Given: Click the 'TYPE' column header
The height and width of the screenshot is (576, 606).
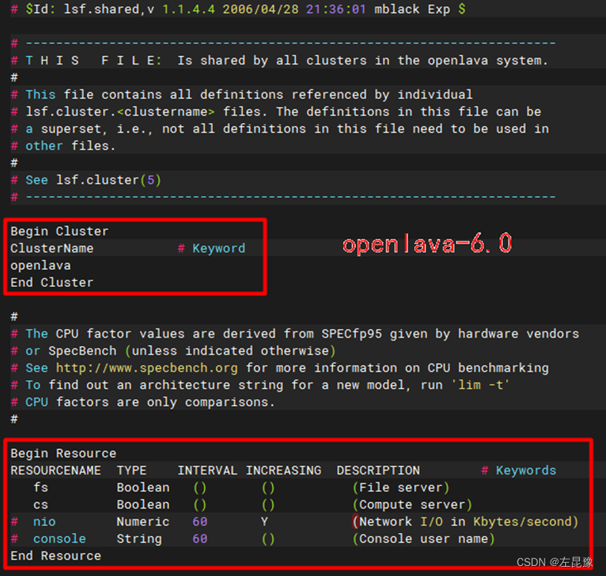Looking at the screenshot, I should pos(132,471).
